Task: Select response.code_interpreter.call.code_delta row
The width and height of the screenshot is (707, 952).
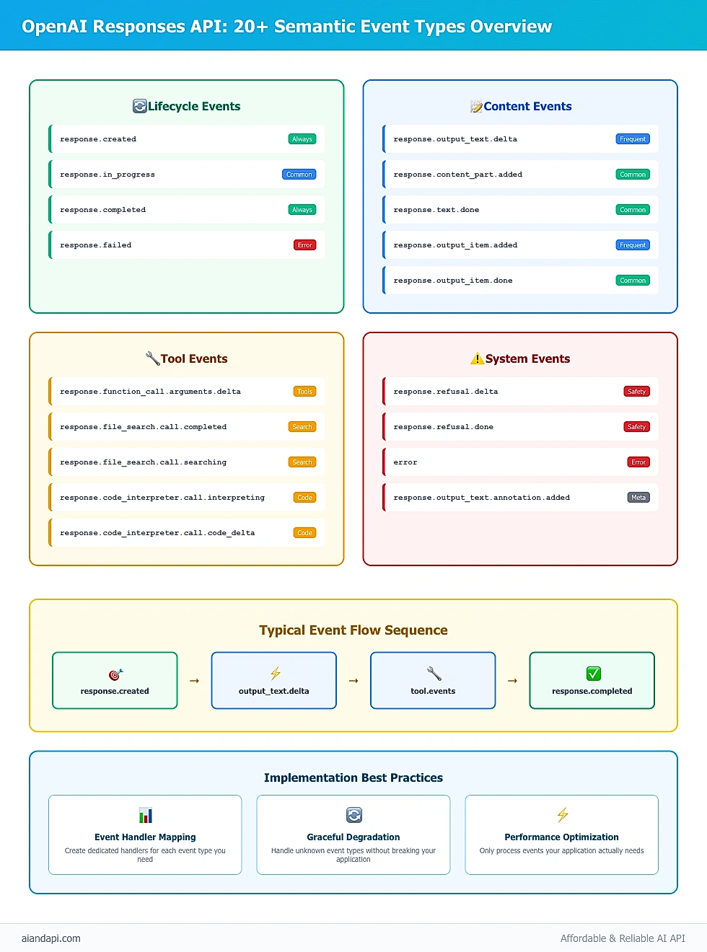Action: click(x=187, y=533)
